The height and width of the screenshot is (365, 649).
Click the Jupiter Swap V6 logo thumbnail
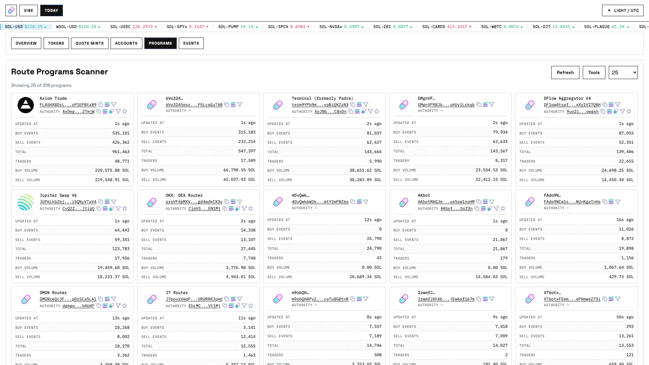26,202
